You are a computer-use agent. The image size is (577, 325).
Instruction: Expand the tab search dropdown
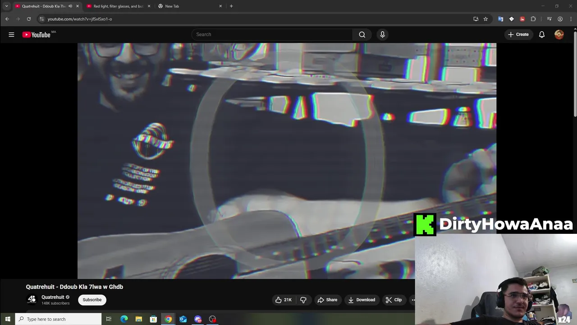pos(6,6)
